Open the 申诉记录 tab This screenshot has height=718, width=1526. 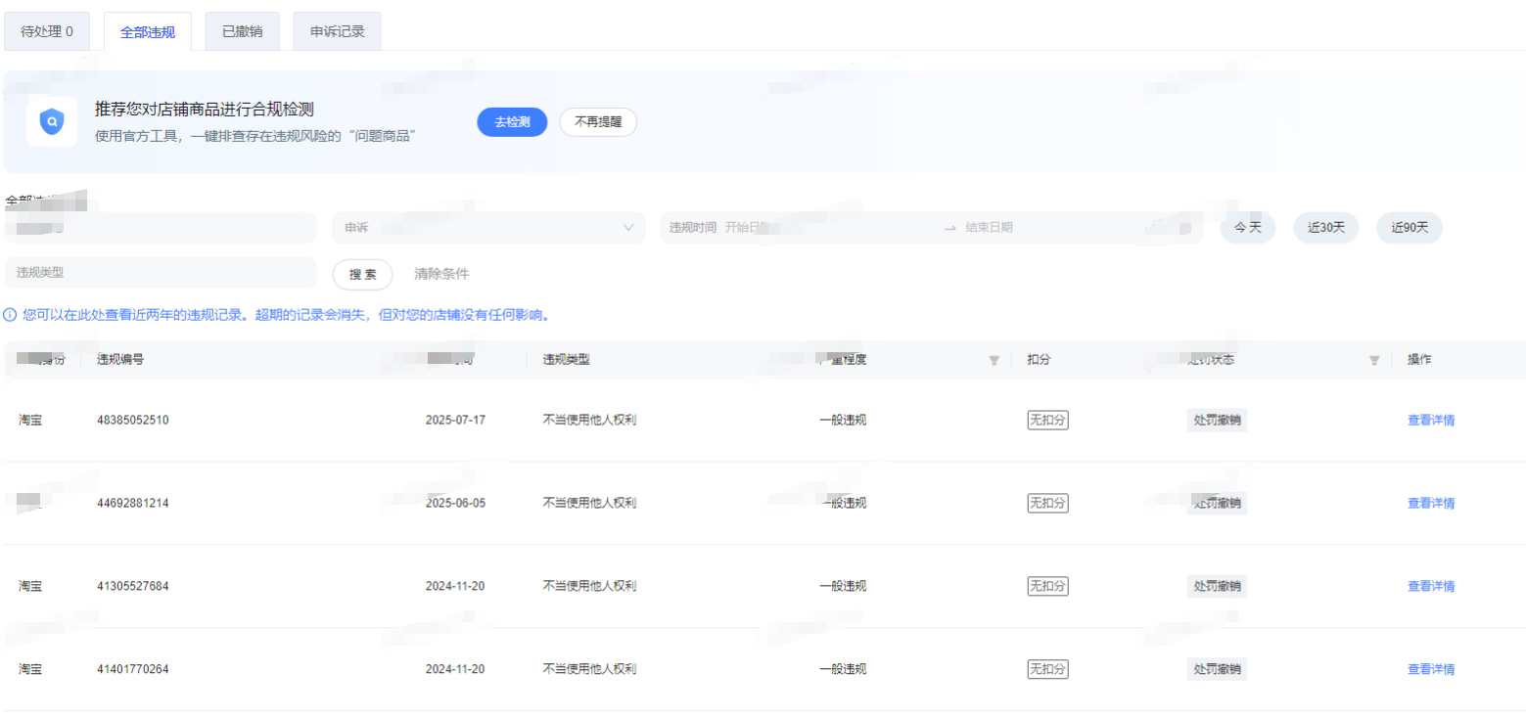tap(337, 31)
